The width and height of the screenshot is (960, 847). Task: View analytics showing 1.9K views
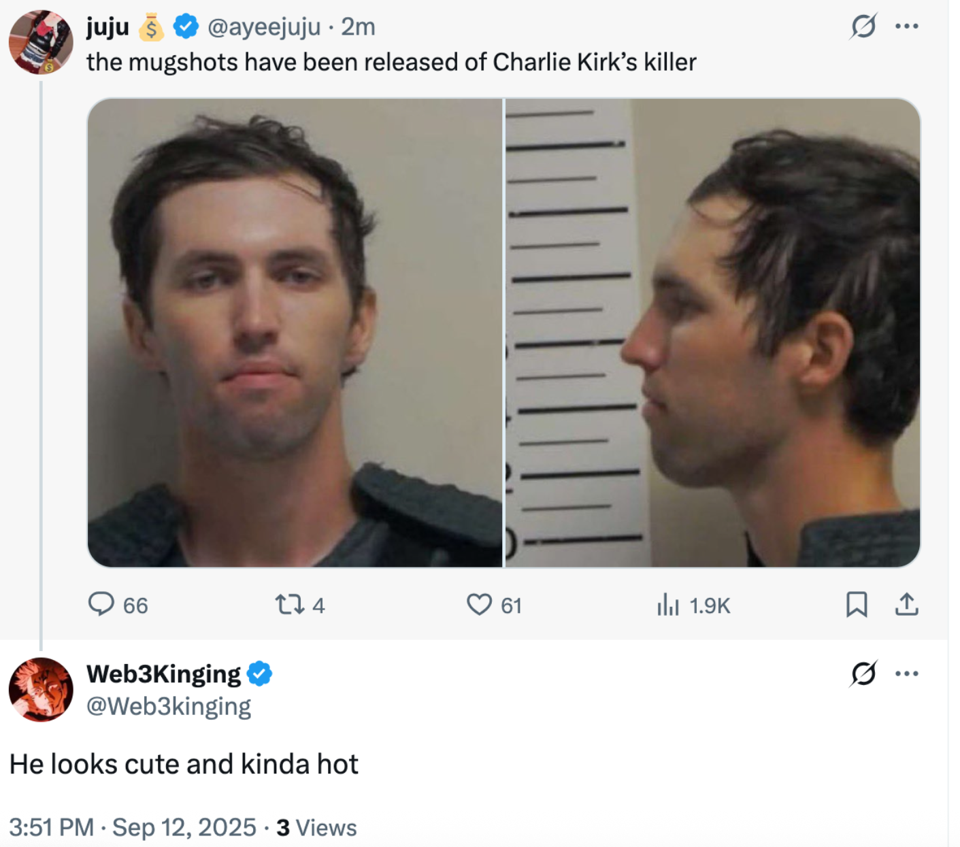(x=693, y=605)
